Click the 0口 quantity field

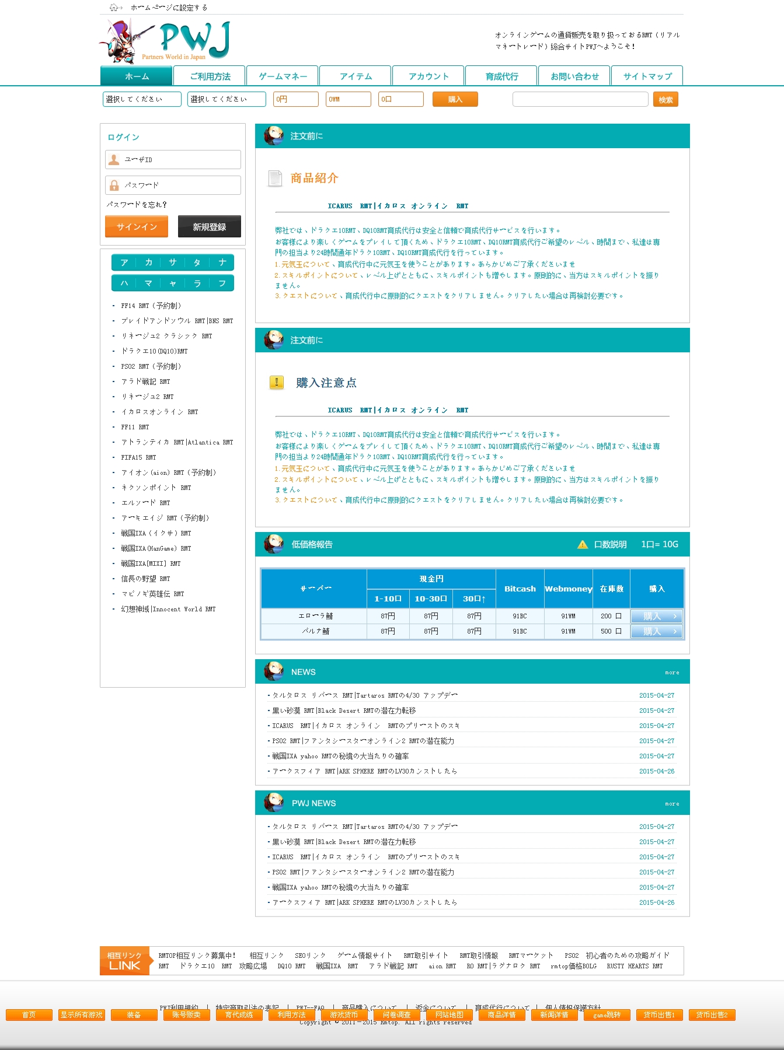point(401,99)
